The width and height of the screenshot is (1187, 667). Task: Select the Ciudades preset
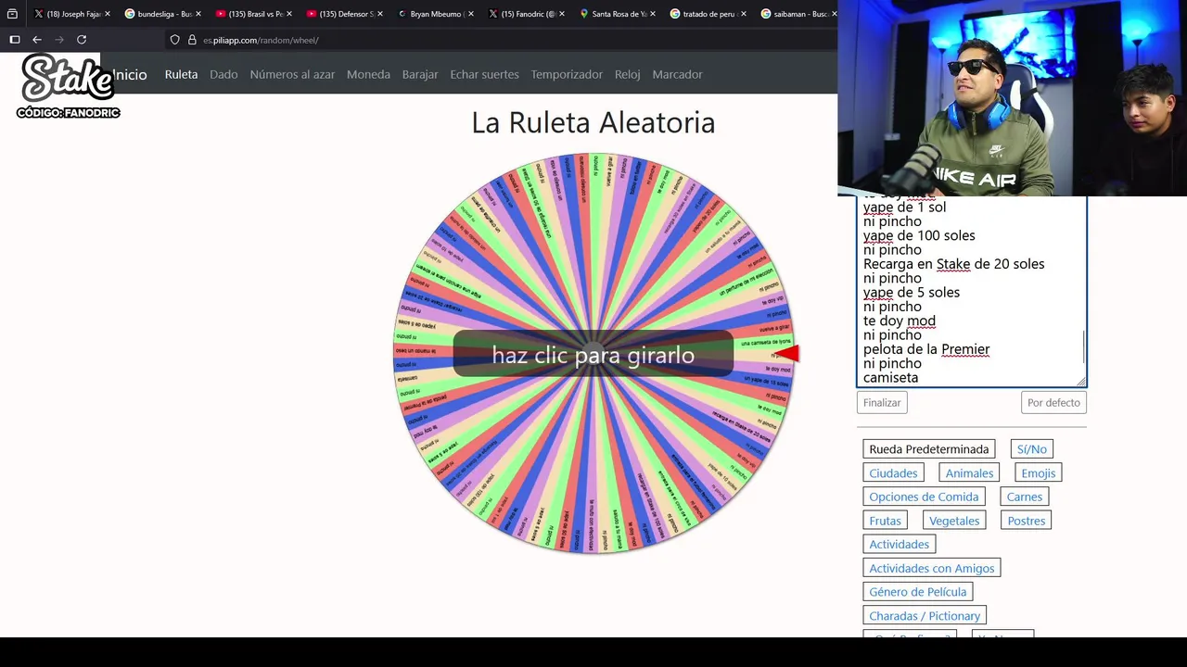click(x=893, y=473)
